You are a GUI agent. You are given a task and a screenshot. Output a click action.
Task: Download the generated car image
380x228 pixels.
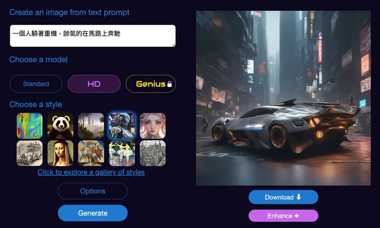pyautogui.click(x=283, y=197)
